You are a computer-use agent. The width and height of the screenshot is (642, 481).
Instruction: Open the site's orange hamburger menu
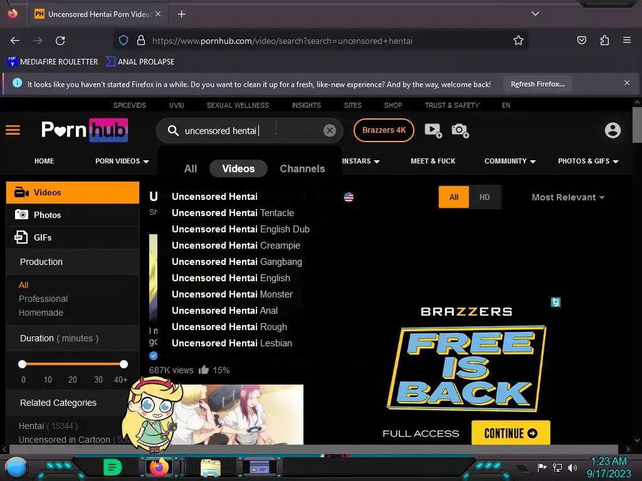(13, 130)
